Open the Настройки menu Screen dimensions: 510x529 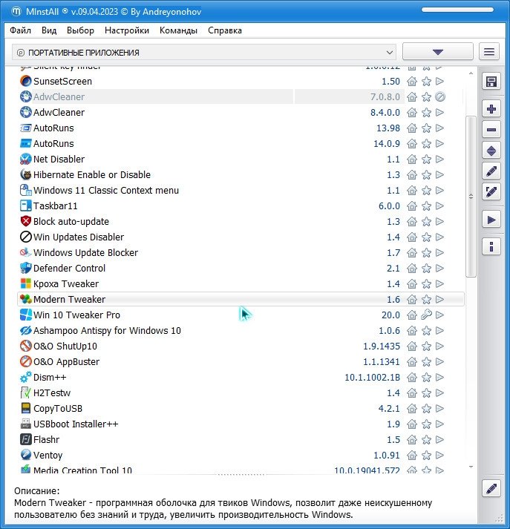tap(127, 30)
